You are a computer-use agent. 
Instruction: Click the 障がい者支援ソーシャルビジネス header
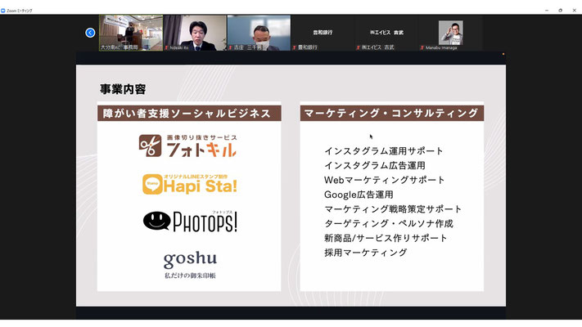(x=189, y=113)
